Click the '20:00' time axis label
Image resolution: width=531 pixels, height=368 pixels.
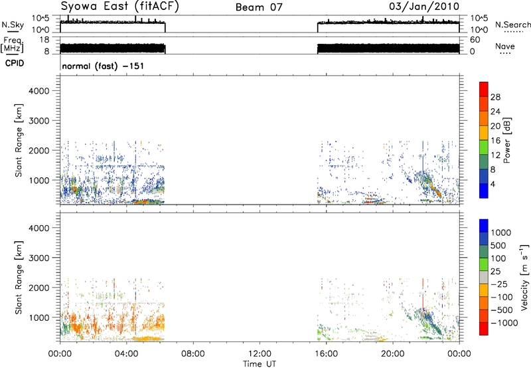tap(393, 354)
